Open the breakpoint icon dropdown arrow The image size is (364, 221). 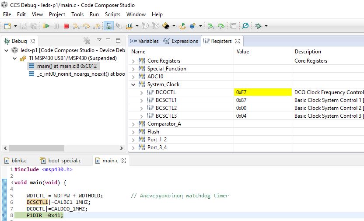click(x=200, y=26)
